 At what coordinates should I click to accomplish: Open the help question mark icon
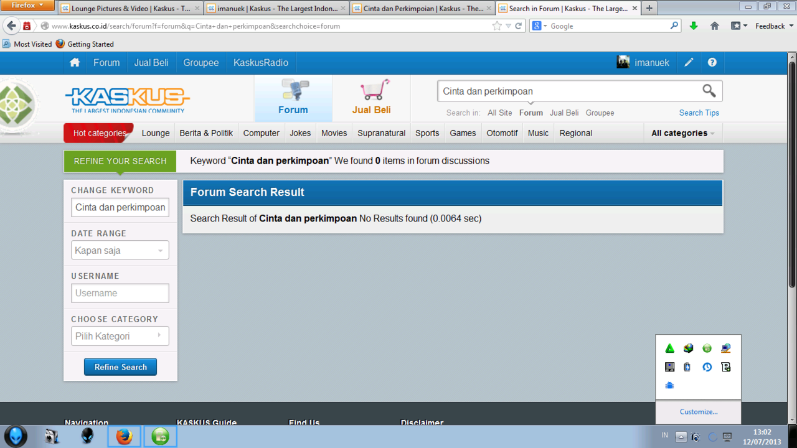[712, 63]
